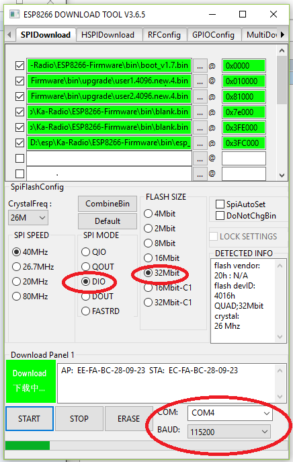Click the ERASE button
The width and height of the screenshot is (293, 462).
pyautogui.click(x=128, y=418)
